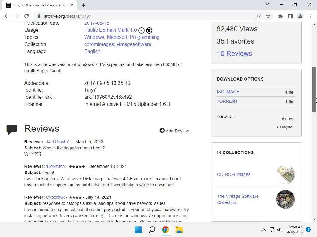The height and width of the screenshot is (237, 317).
Task: Click the 92,480 Views stat
Action: (x=237, y=29)
